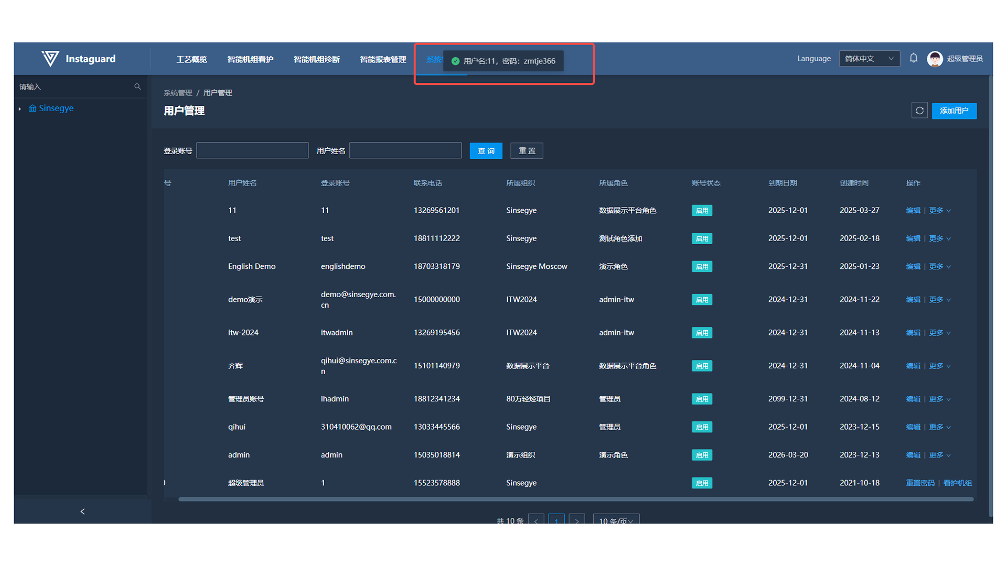The width and height of the screenshot is (1007, 566).
Task: Click the notification bell icon
Action: coord(913,58)
